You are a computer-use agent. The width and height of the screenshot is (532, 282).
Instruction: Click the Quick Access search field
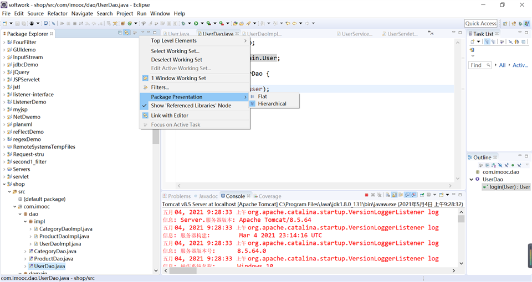[480, 23]
